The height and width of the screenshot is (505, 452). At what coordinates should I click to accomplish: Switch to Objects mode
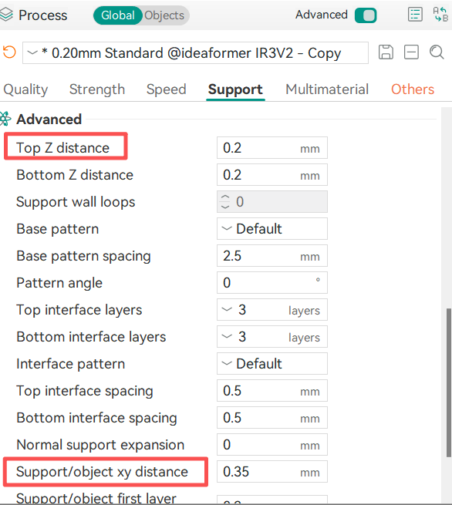tap(164, 15)
